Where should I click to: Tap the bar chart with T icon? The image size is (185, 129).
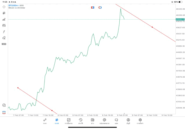[4, 19]
